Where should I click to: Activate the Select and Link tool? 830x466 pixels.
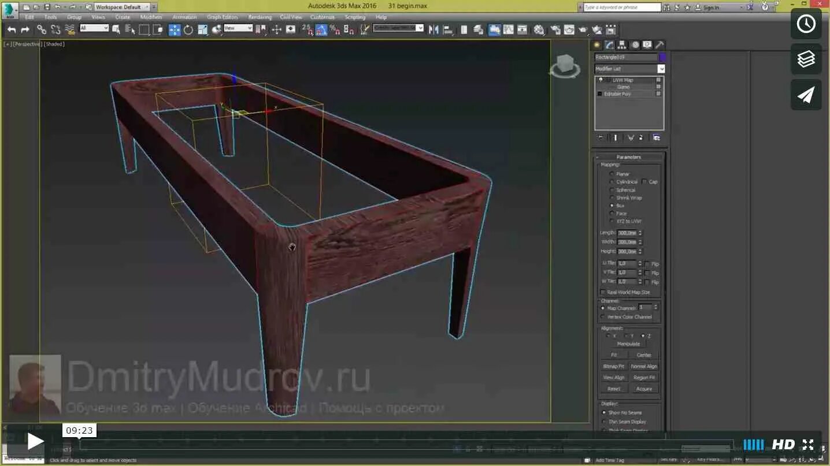pos(42,29)
